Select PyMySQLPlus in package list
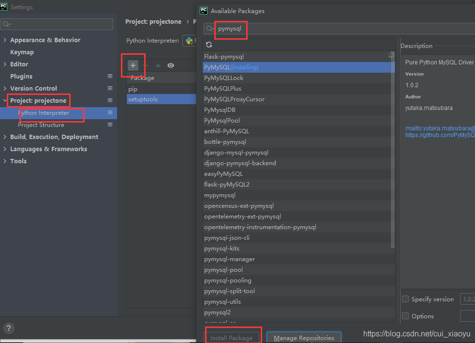 [x=299, y=89]
